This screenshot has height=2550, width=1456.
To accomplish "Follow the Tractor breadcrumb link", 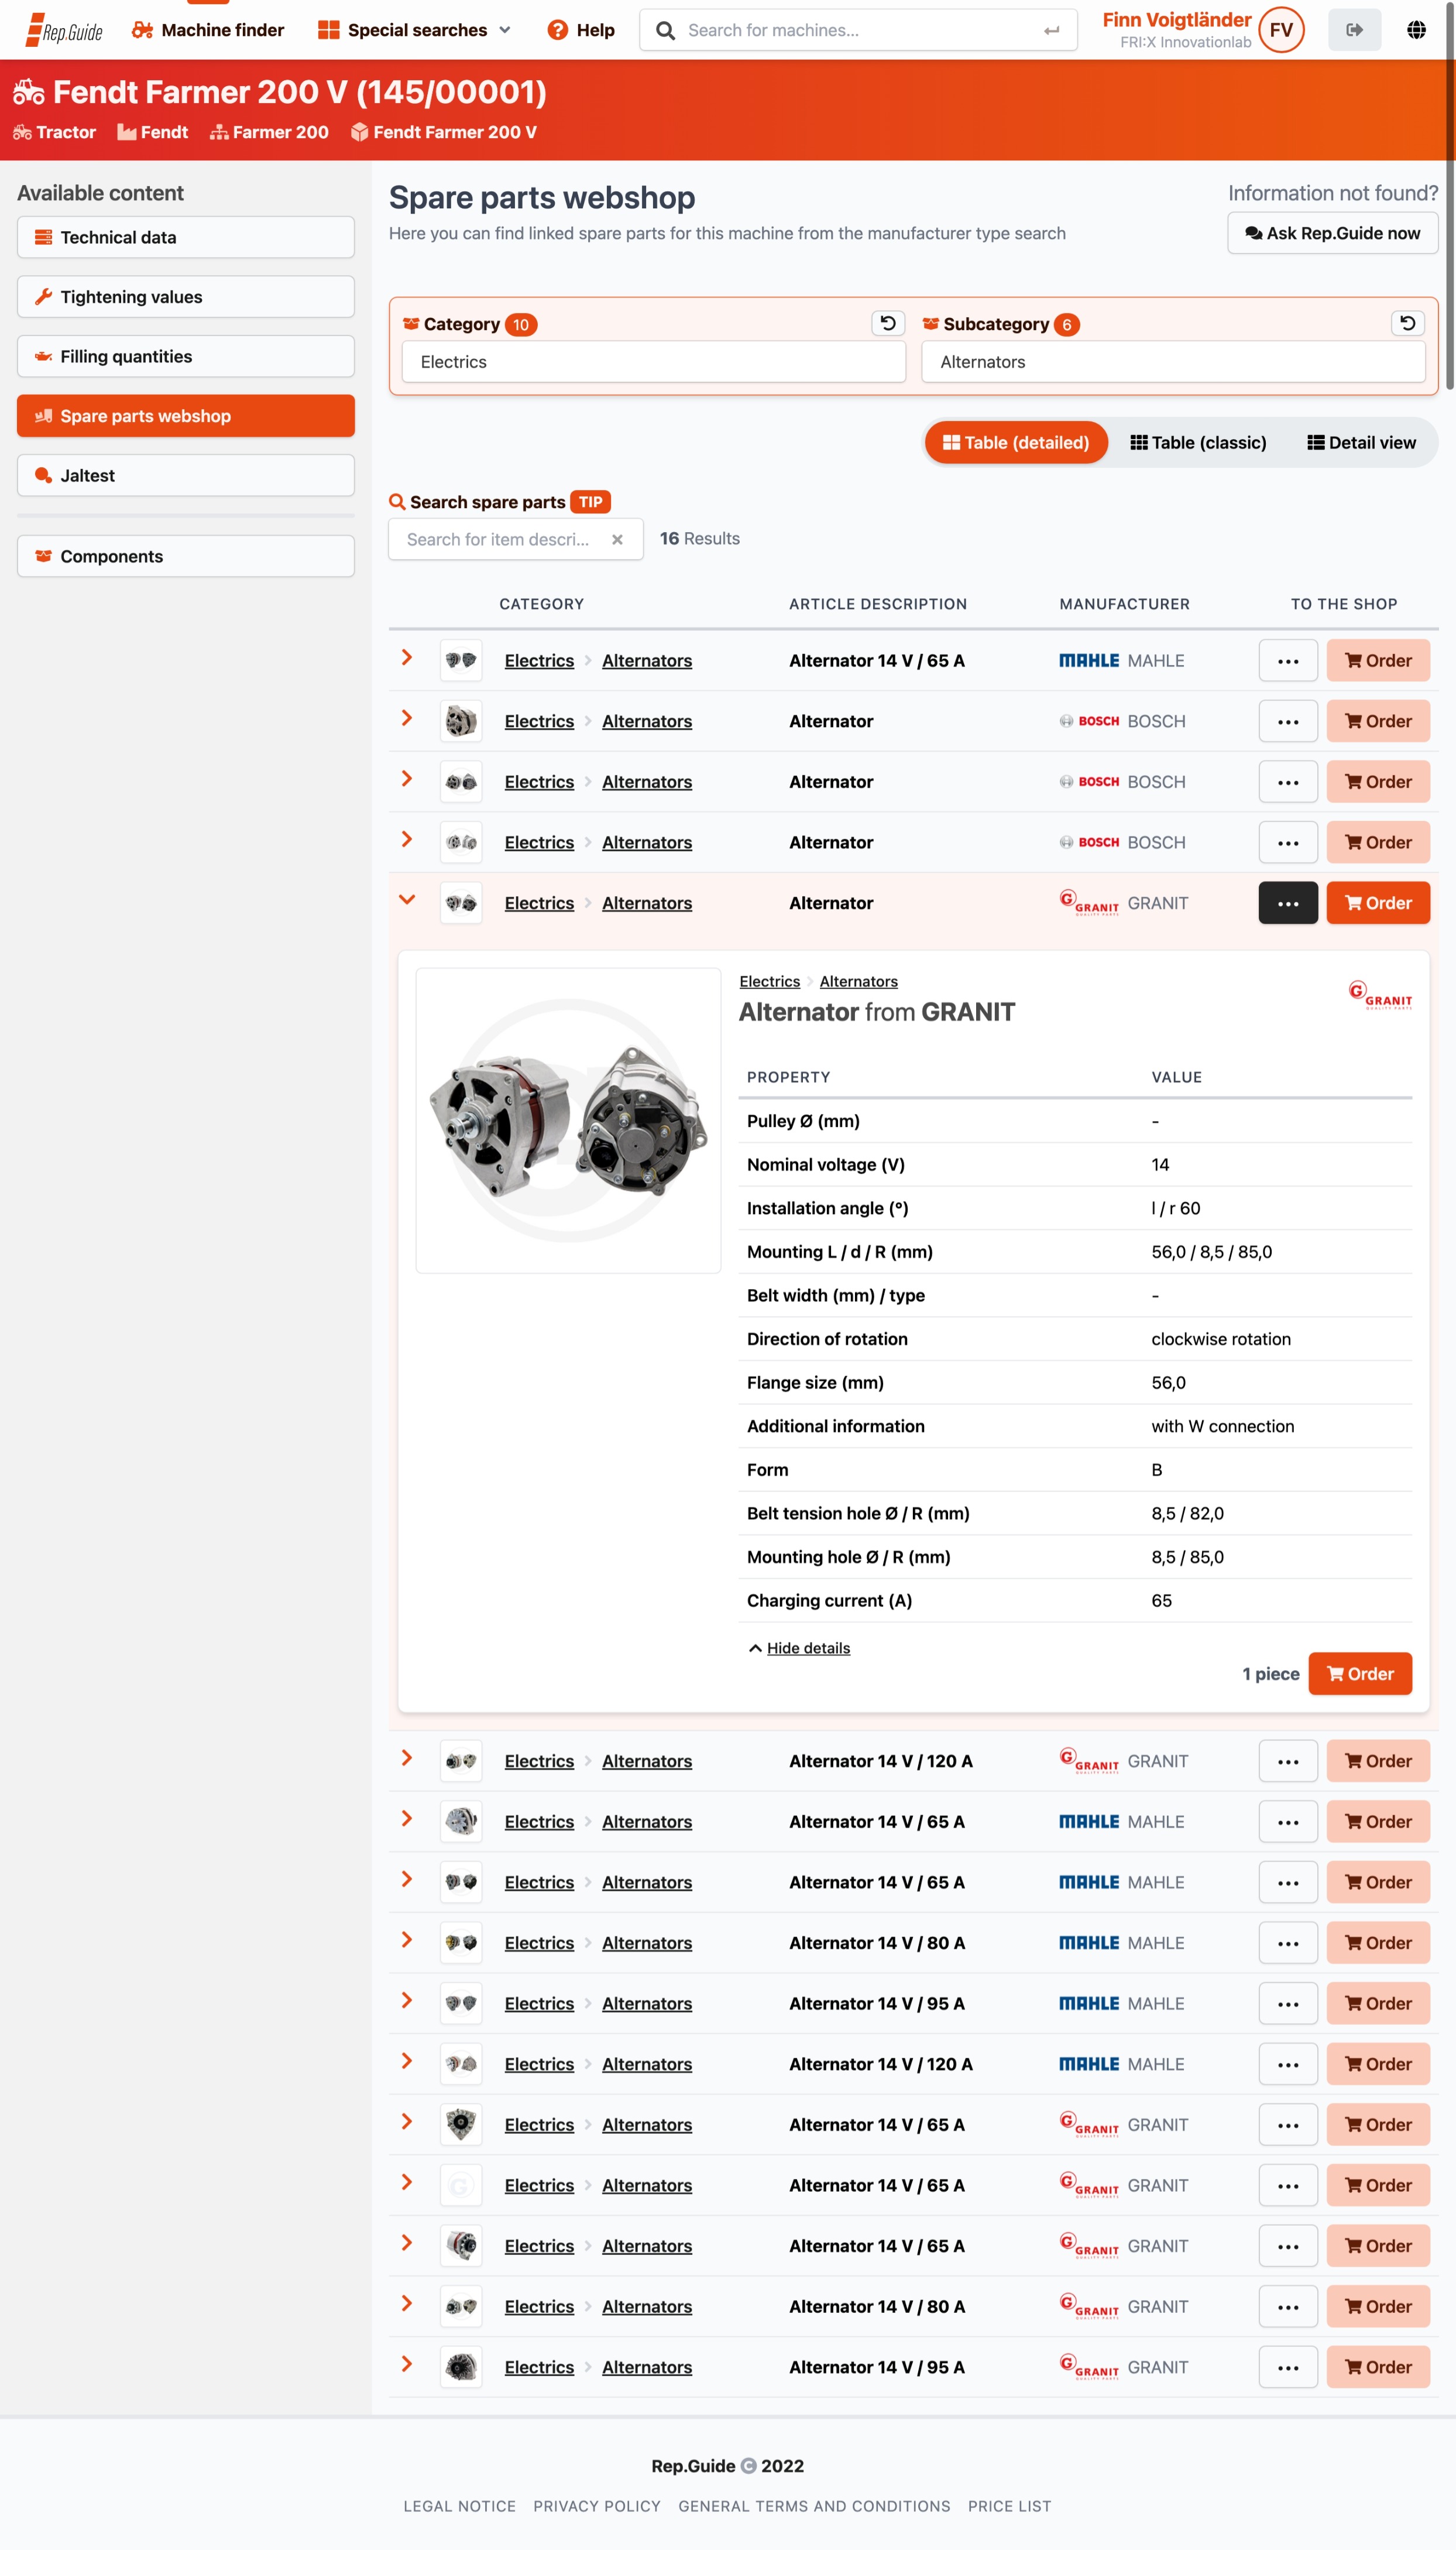I will 55,132.
